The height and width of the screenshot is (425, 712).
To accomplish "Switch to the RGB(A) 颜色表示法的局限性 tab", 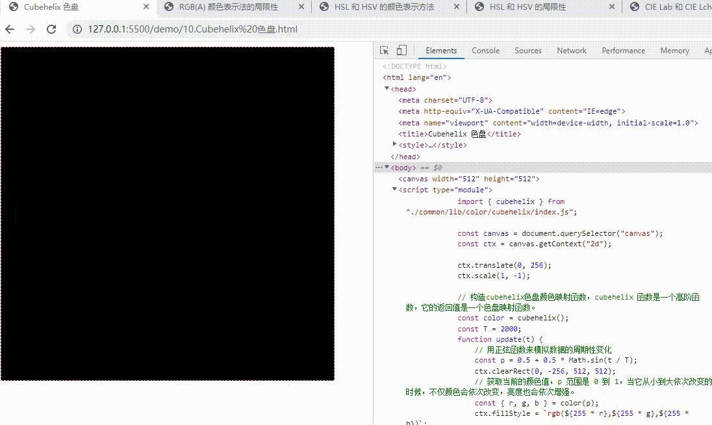I will (229, 6).
